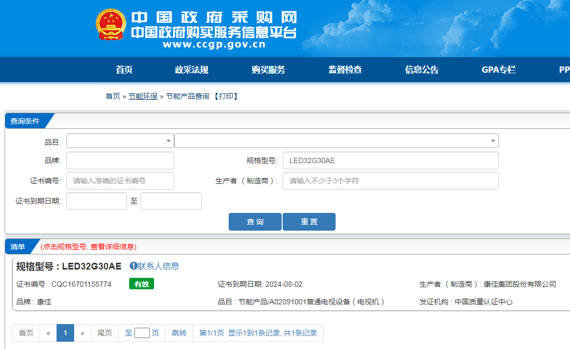The height and width of the screenshot is (349, 570).
Task: Click the national emblem logo icon
Action: (x=111, y=24)
